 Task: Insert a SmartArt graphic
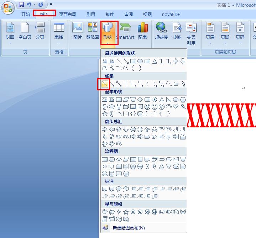pyautogui.click(x=125, y=31)
